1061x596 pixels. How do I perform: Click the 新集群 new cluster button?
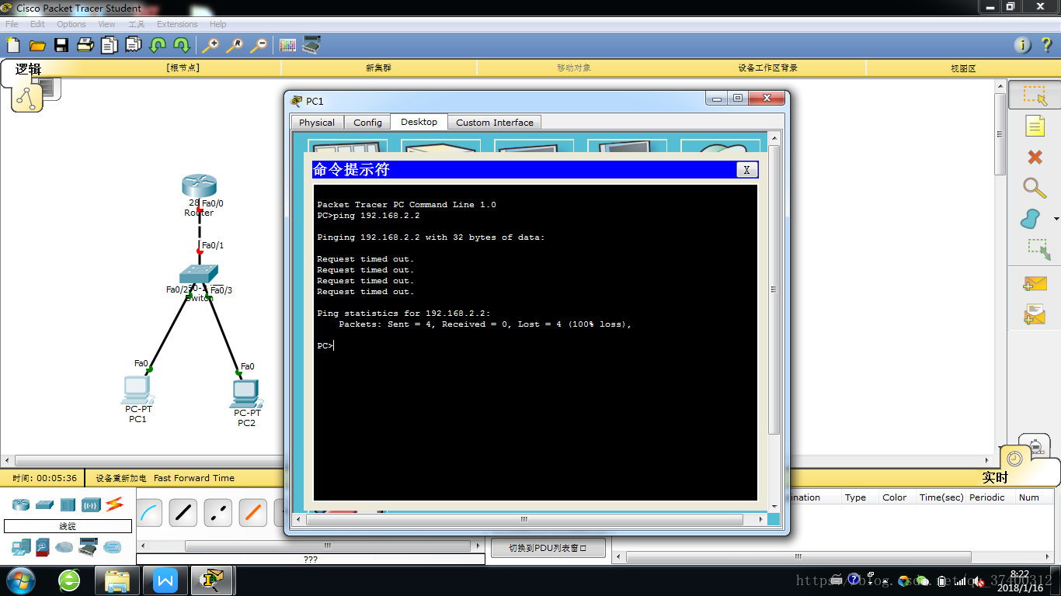[x=378, y=68]
